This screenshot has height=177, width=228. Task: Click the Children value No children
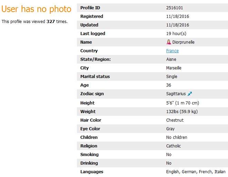point(177,137)
